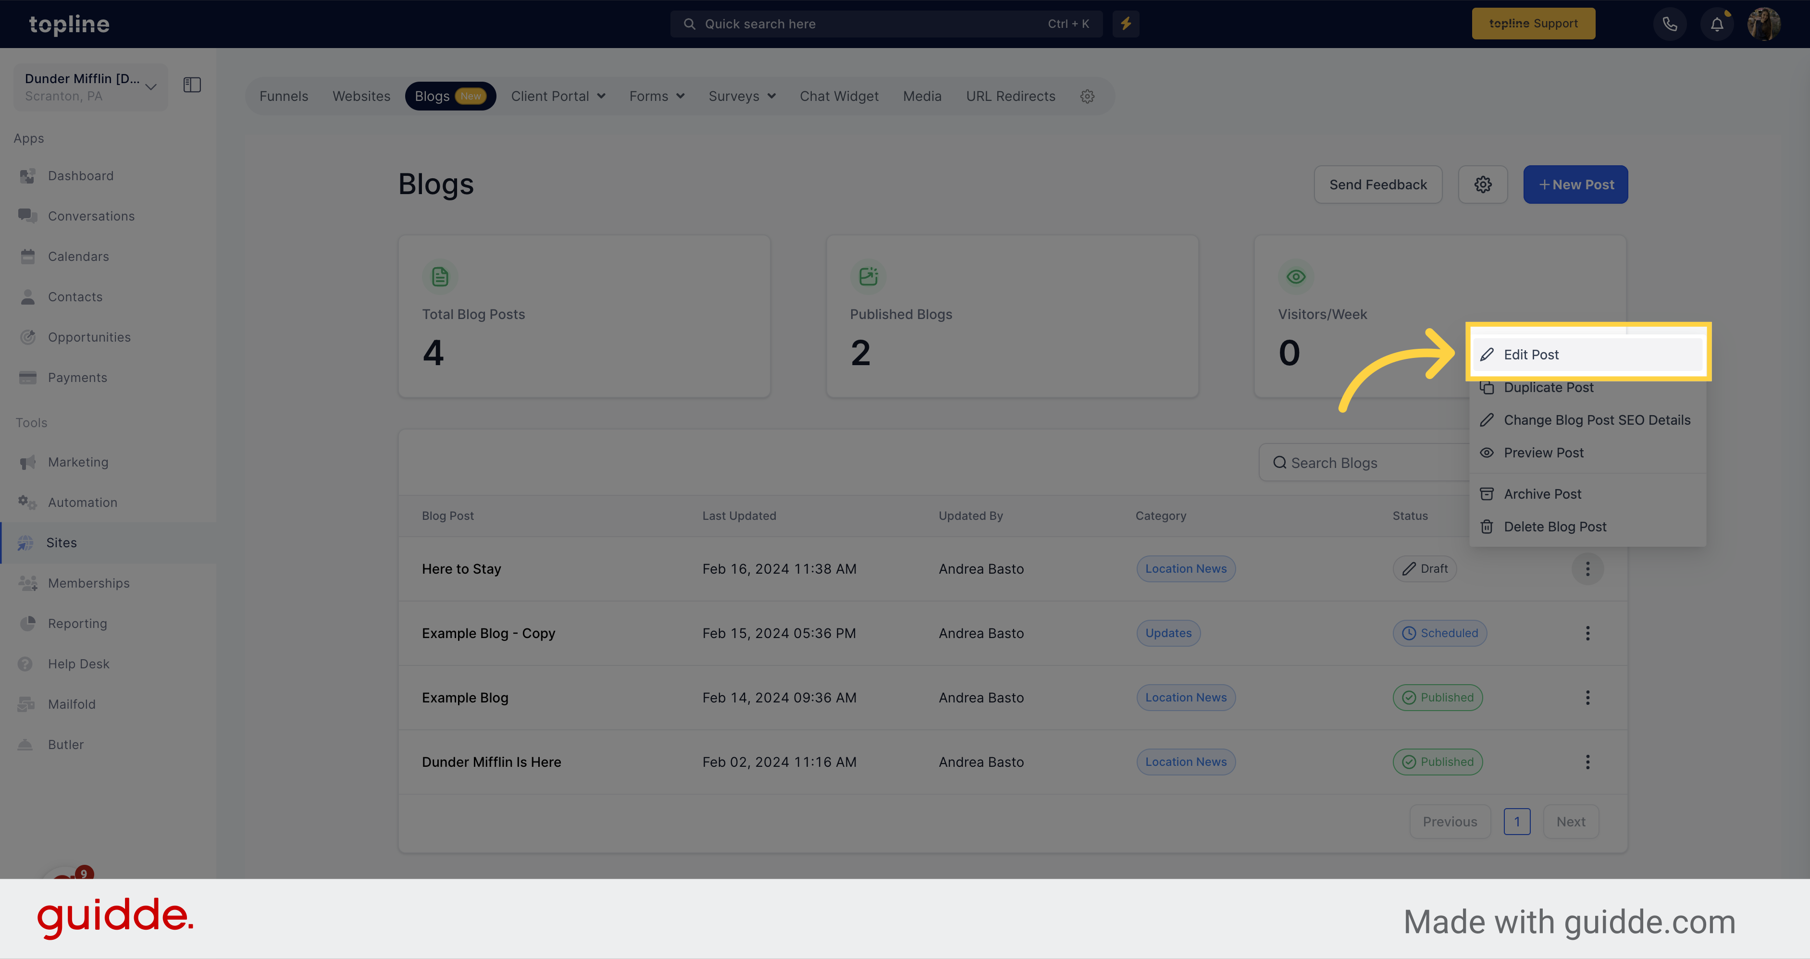Switch to the Funnels tab
1810x959 pixels.
284,96
